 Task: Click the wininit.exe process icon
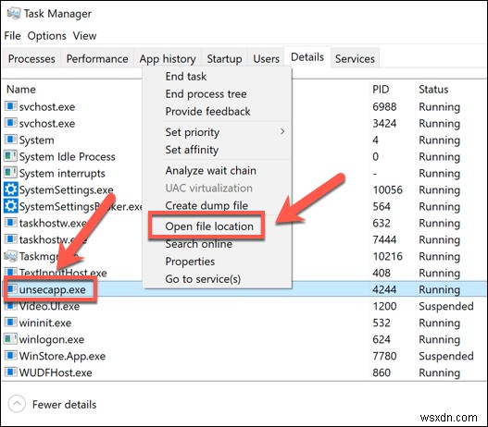[11, 323]
